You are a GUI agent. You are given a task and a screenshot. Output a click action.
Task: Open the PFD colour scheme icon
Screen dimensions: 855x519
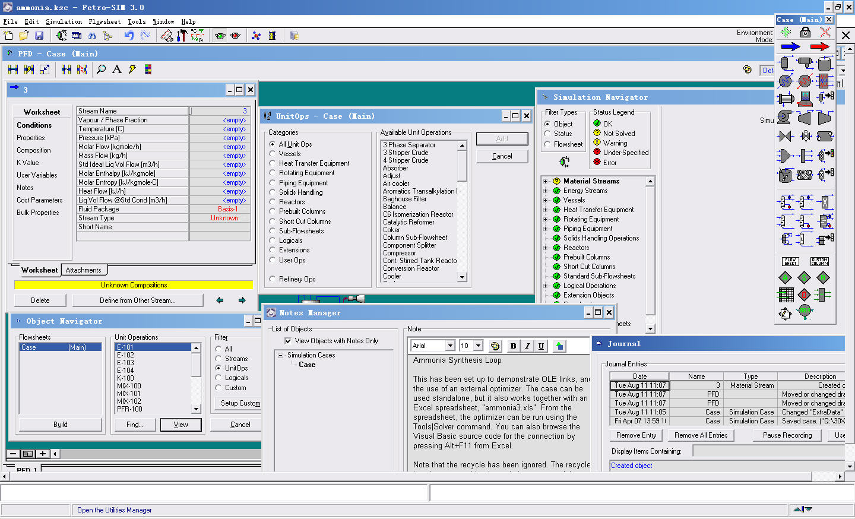click(148, 69)
